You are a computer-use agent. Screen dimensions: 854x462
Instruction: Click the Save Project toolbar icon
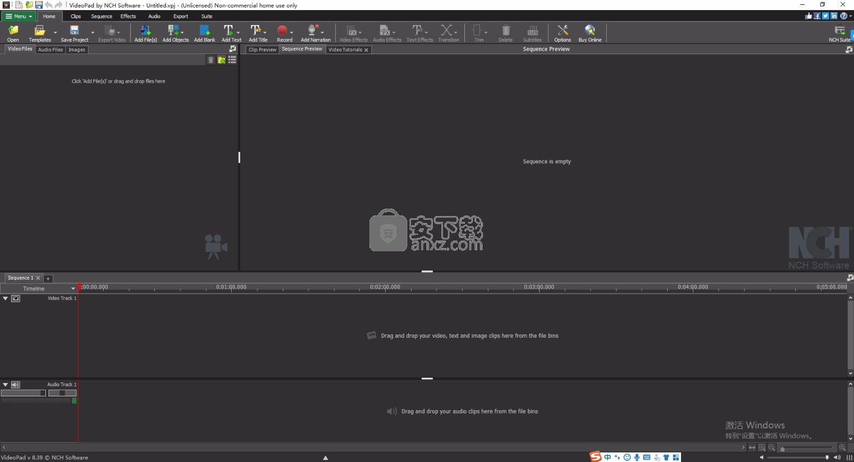point(75,33)
